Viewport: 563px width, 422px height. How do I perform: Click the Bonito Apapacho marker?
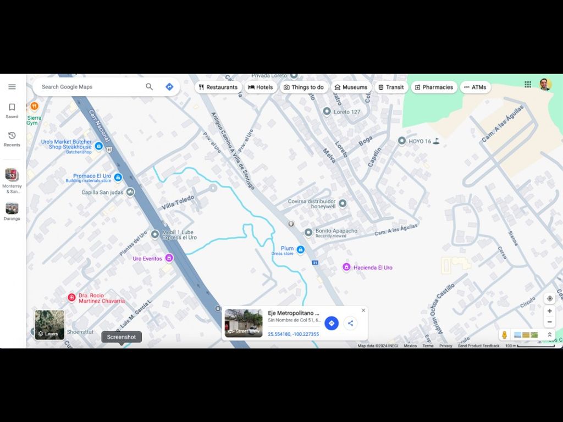(x=308, y=232)
